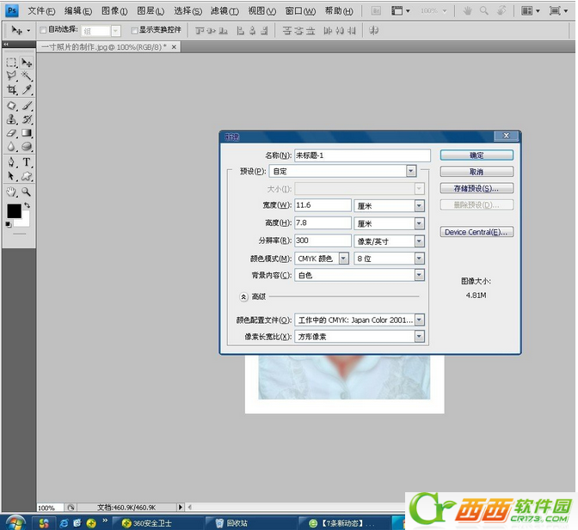Expand the 背景内容 dropdown
This screenshot has height=530, width=578.
pos(420,275)
